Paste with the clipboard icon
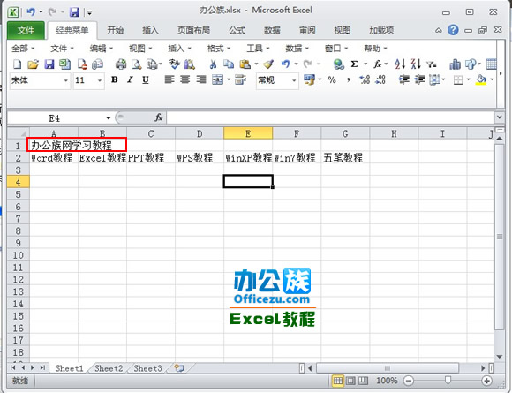 [x=245, y=64]
